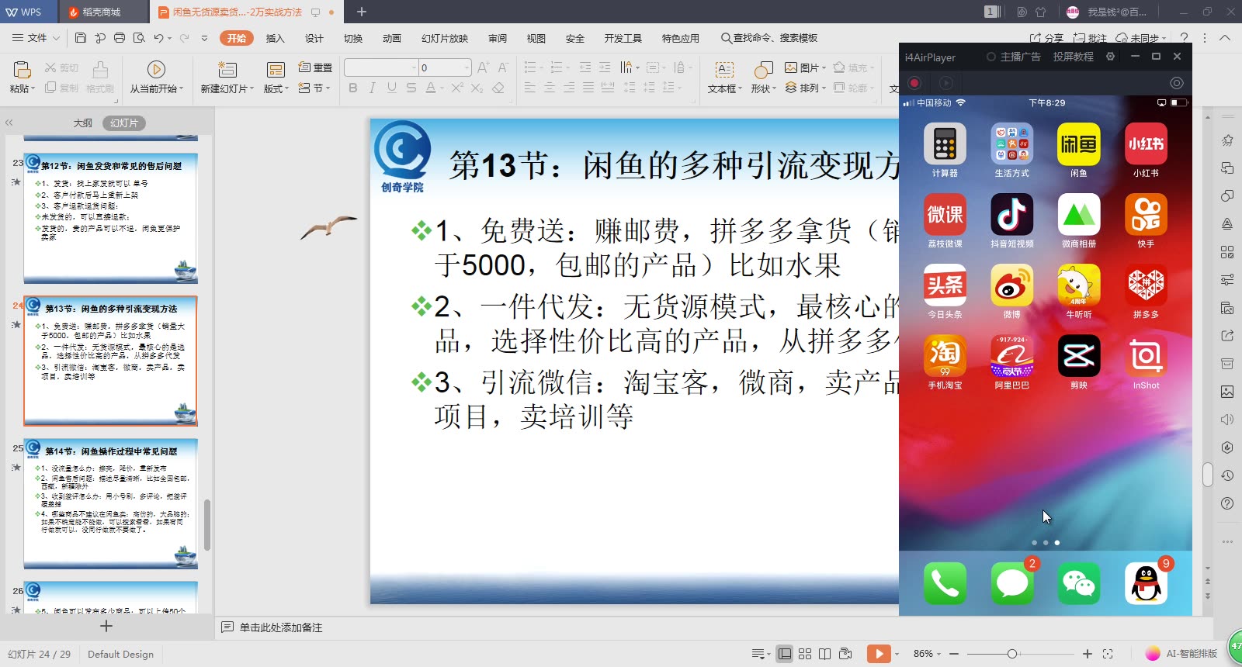
Task: Switch panel to 幻灯片 view
Action: pyautogui.click(x=124, y=123)
